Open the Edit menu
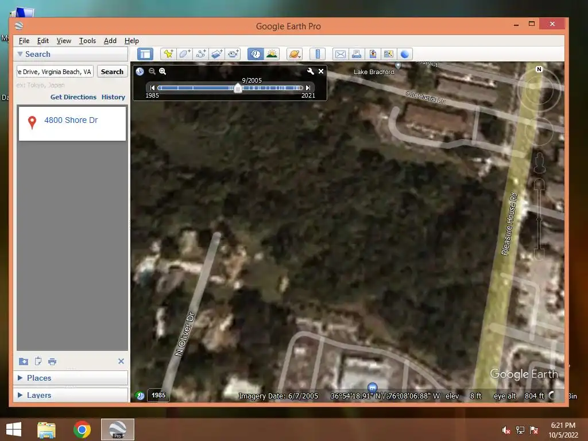 coord(42,41)
